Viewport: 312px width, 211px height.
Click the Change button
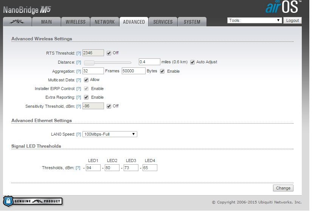tap(283, 188)
